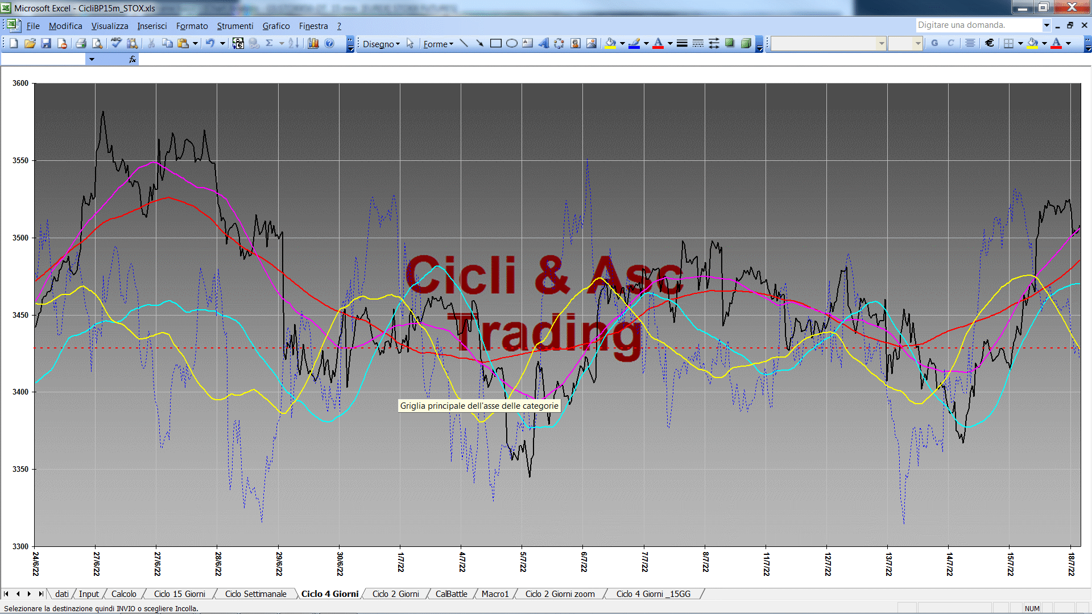Open the Visualizza menu
Image resolution: width=1092 pixels, height=614 pixels.
click(x=110, y=26)
